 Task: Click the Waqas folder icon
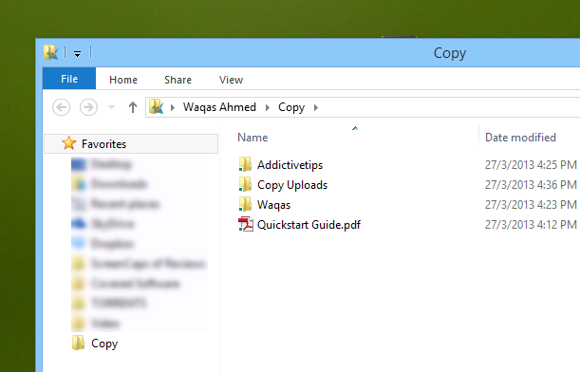tap(245, 204)
